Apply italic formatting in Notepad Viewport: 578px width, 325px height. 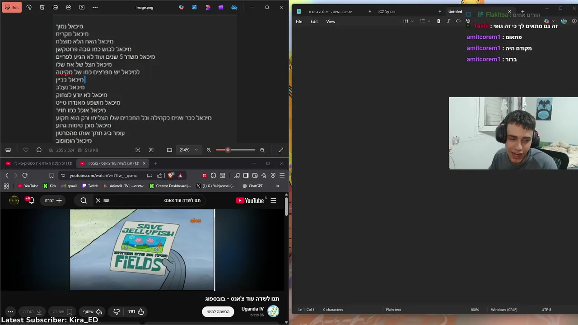point(448,21)
